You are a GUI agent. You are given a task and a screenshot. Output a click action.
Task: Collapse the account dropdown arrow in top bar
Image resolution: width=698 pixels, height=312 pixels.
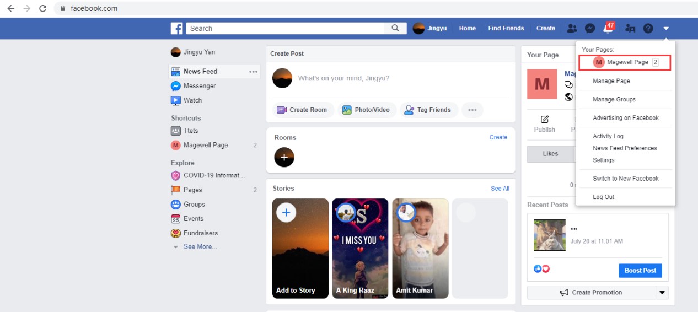(x=666, y=28)
